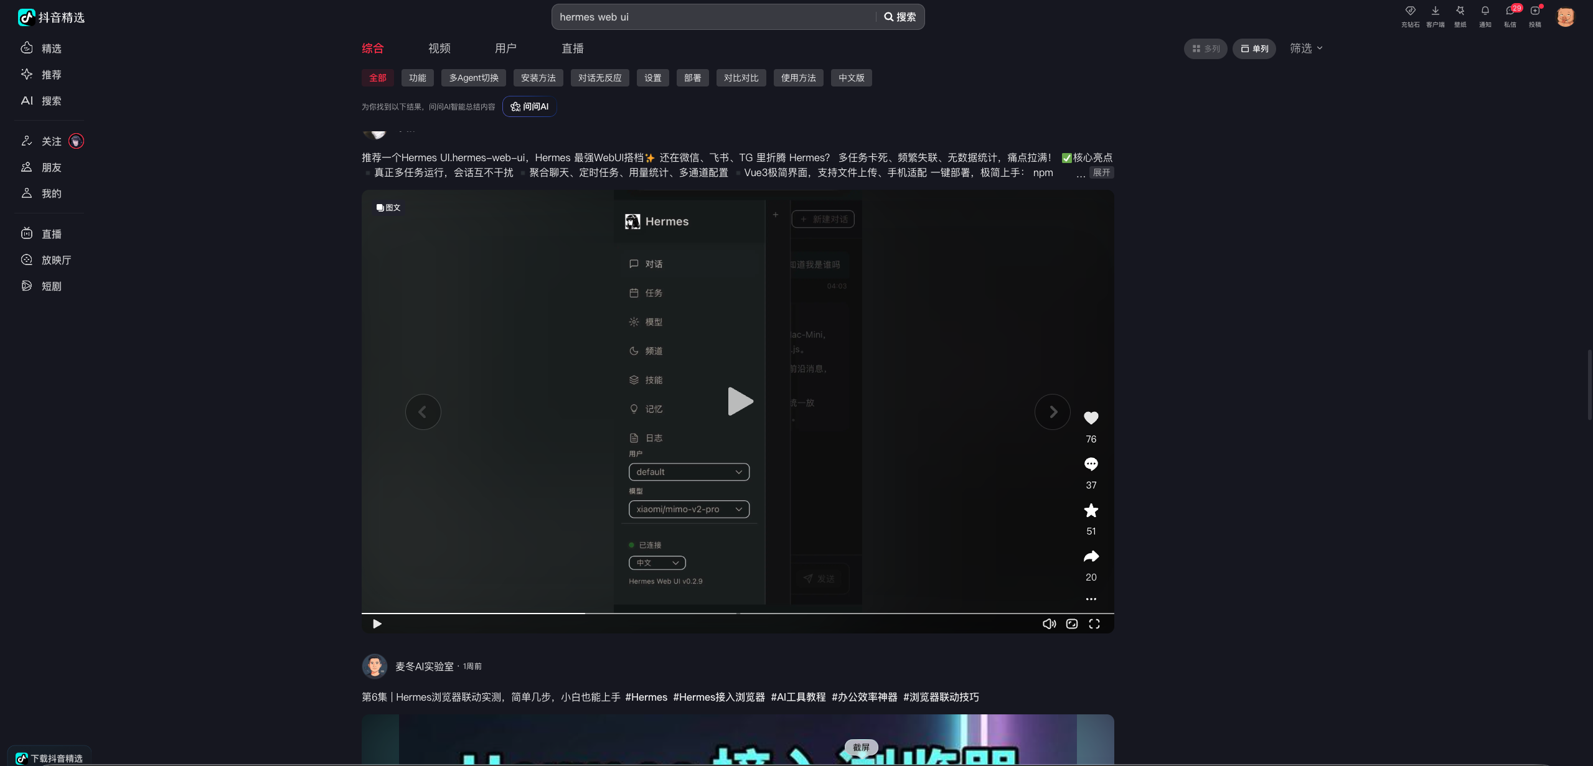Filter results by 安装方法 tag
Viewport: 1593px width, 766px height.
[x=538, y=78]
